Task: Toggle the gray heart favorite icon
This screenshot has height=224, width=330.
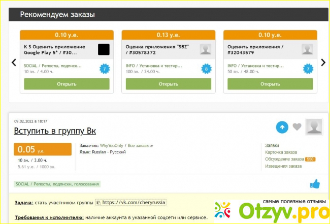Action: (x=296, y=127)
